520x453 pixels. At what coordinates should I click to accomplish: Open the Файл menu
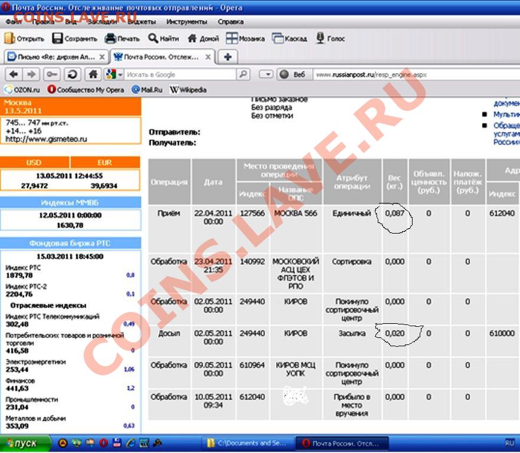[x=14, y=22]
